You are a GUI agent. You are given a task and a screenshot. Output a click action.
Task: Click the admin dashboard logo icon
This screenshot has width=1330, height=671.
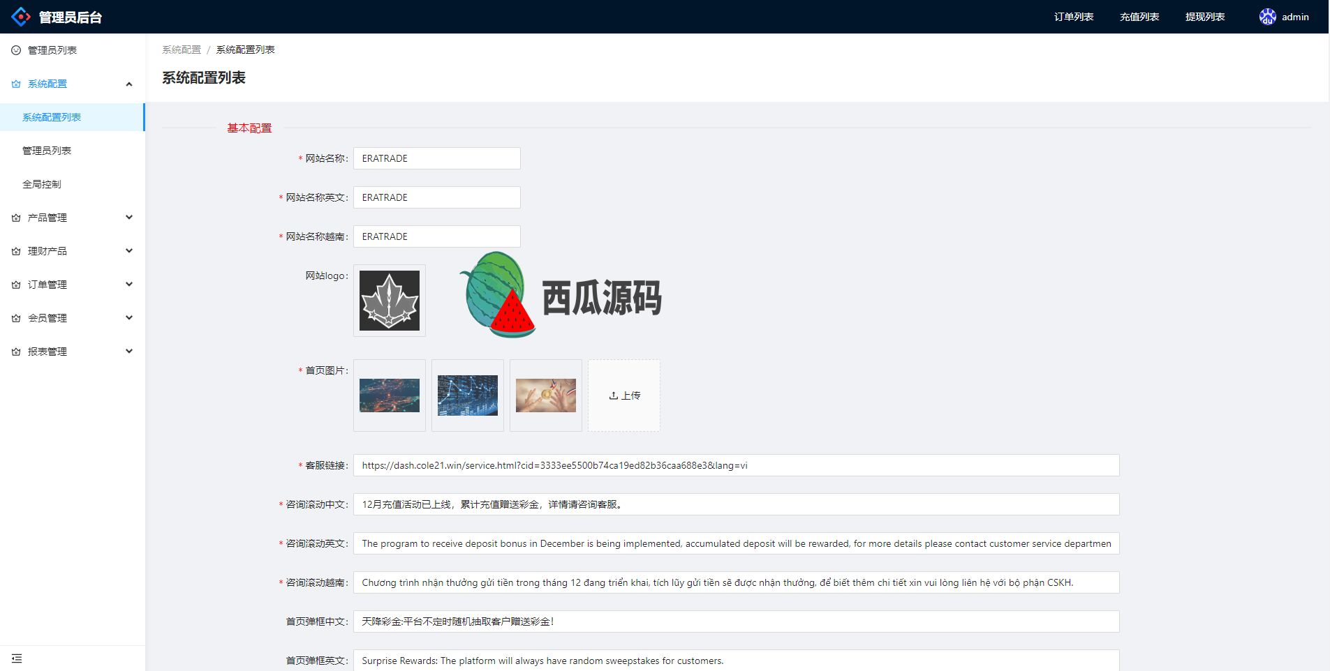pos(21,17)
